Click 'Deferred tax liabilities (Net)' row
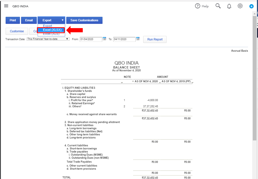258x179 pixels. (84, 132)
